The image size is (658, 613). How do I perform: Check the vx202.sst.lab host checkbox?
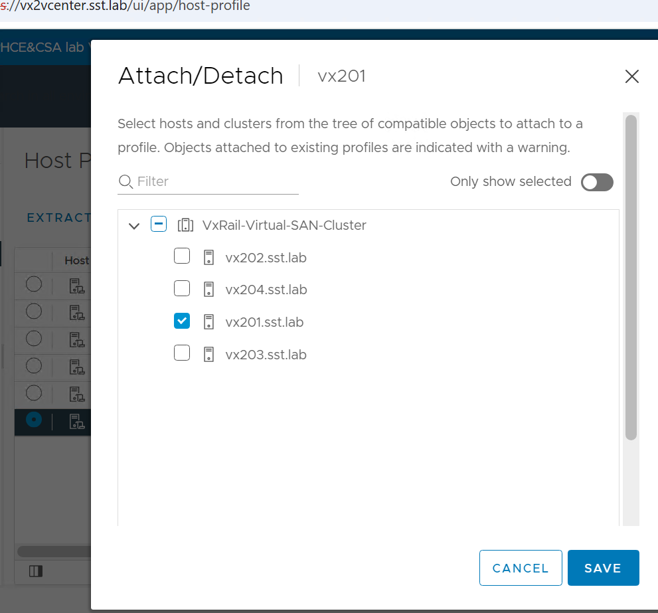click(182, 256)
